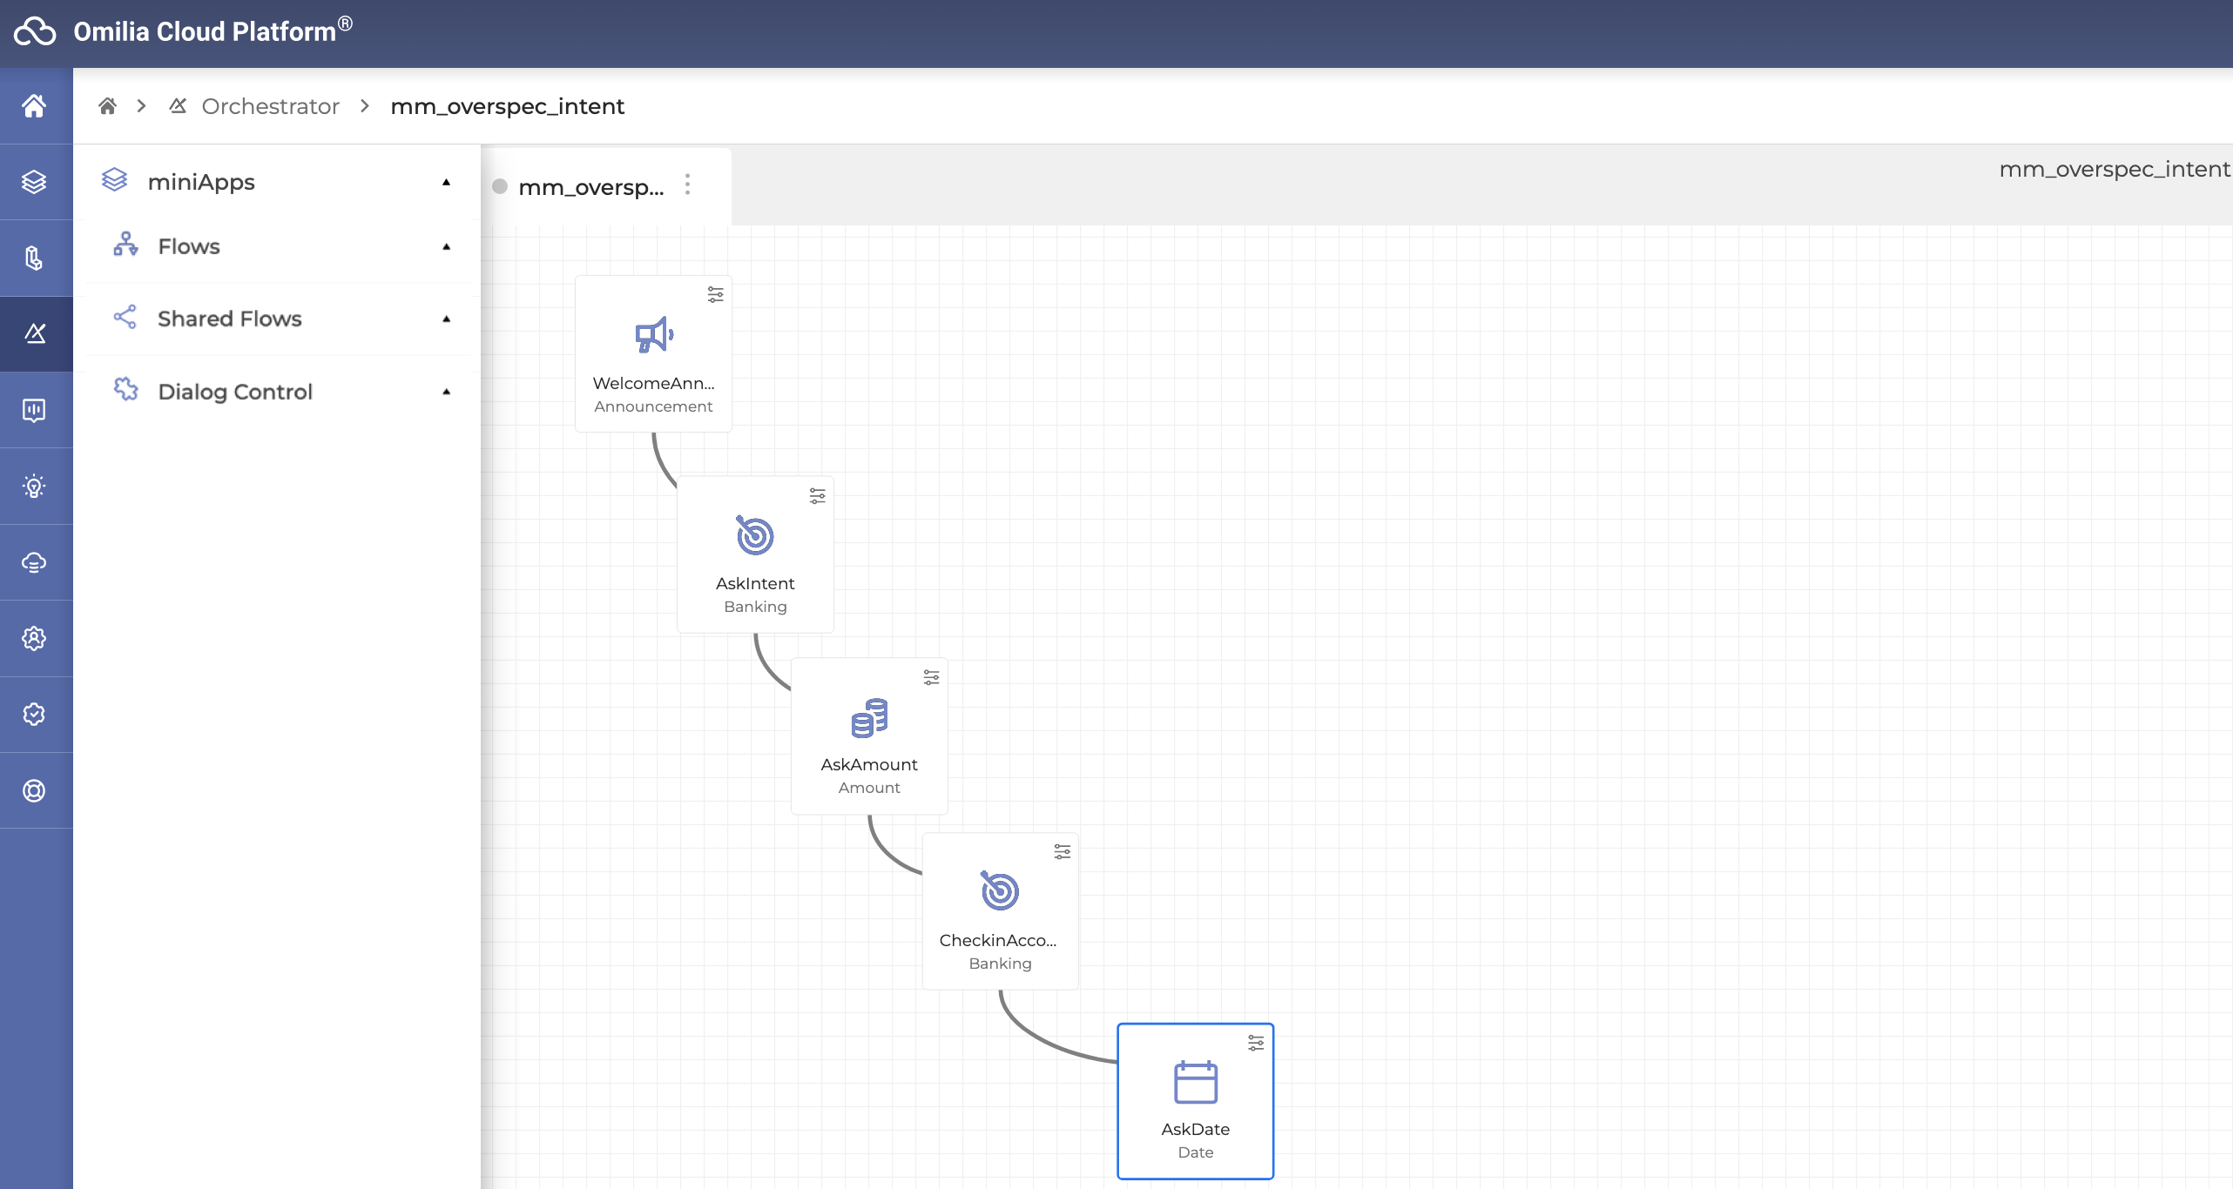
Task: Open settings icon on AskIntent node
Action: point(817,495)
